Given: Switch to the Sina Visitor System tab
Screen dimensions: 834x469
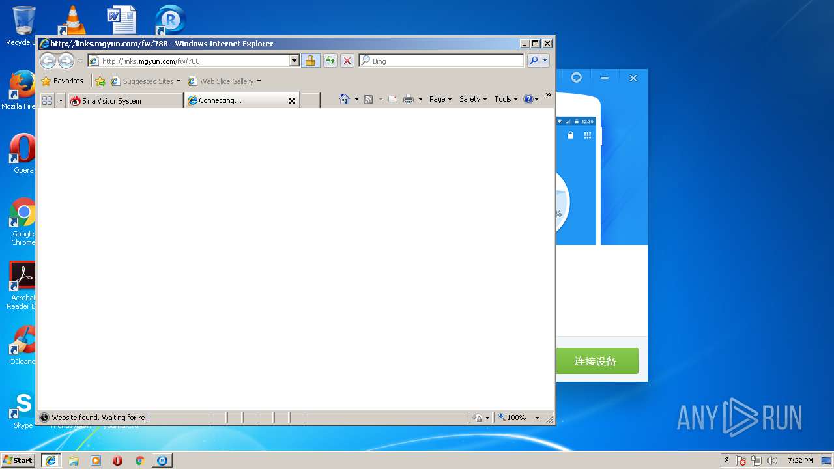Looking at the screenshot, I should (x=125, y=100).
